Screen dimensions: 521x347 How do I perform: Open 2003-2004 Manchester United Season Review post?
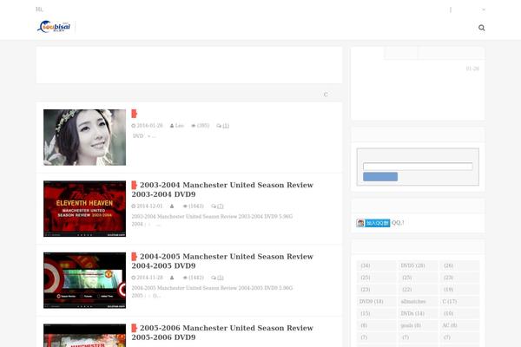pyautogui.click(x=222, y=190)
